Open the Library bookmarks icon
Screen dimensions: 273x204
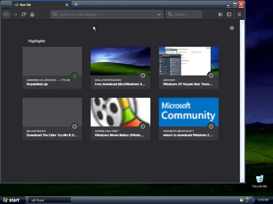[x=220, y=14]
